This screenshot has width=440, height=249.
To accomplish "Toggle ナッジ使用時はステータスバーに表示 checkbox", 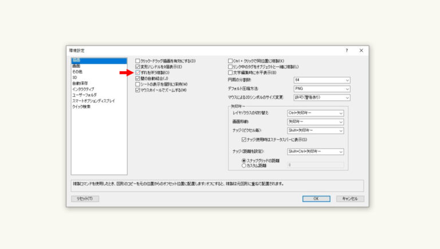I will tap(243, 139).
